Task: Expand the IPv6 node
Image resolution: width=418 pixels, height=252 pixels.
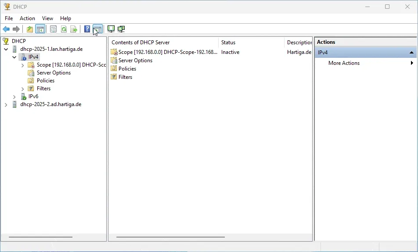Action: (x=14, y=97)
